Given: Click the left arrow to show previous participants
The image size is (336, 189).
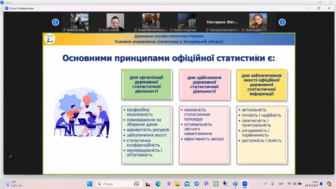Looking at the screenshot, I should [x=55, y=22].
